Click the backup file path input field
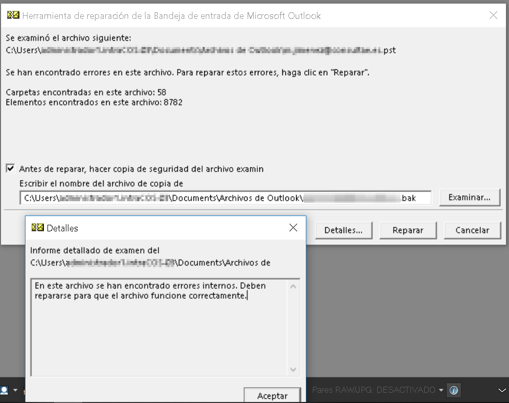This screenshot has width=509, height=403. tap(226, 198)
